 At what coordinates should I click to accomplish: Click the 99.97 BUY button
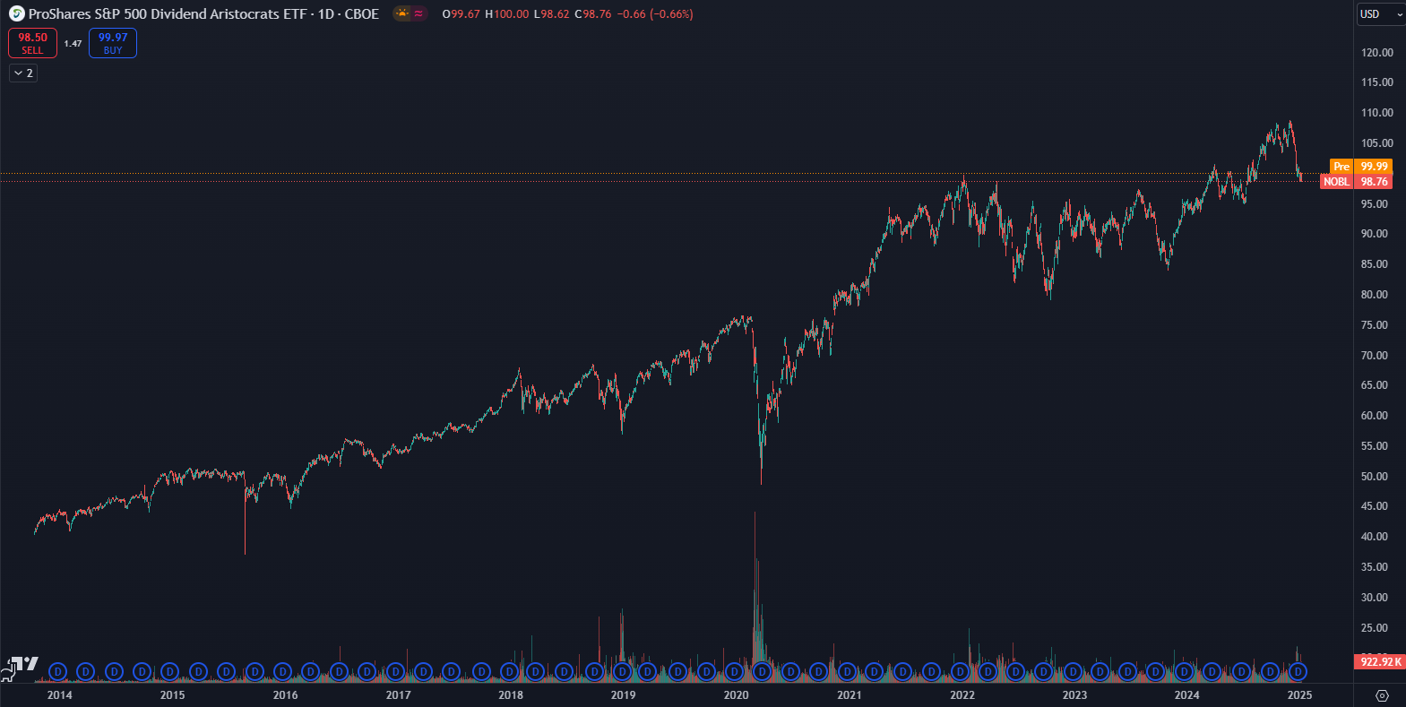pyautogui.click(x=113, y=43)
